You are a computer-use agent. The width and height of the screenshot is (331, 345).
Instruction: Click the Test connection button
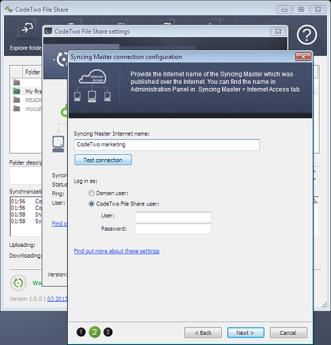point(103,160)
